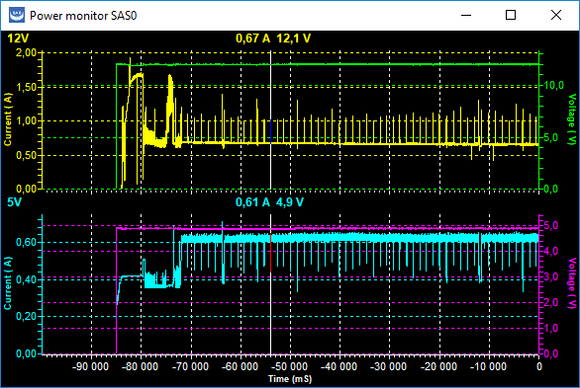The width and height of the screenshot is (580, 388).
Task: Click the 1,0 tick on magenta voltage axis
Action: click(551, 328)
